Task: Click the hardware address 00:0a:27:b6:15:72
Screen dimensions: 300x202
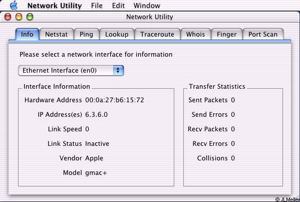Action: tap(115, 100)
